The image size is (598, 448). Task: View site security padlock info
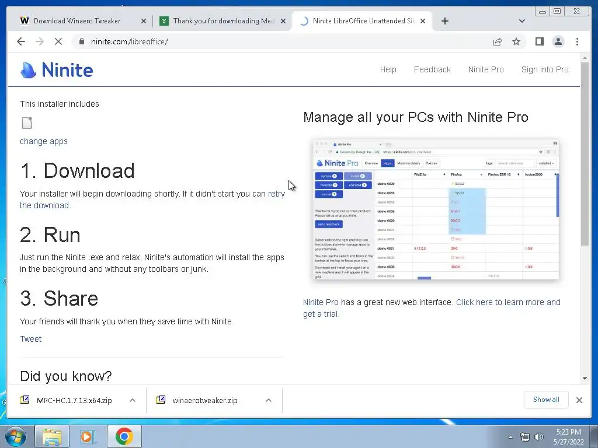tap(81, 41)
